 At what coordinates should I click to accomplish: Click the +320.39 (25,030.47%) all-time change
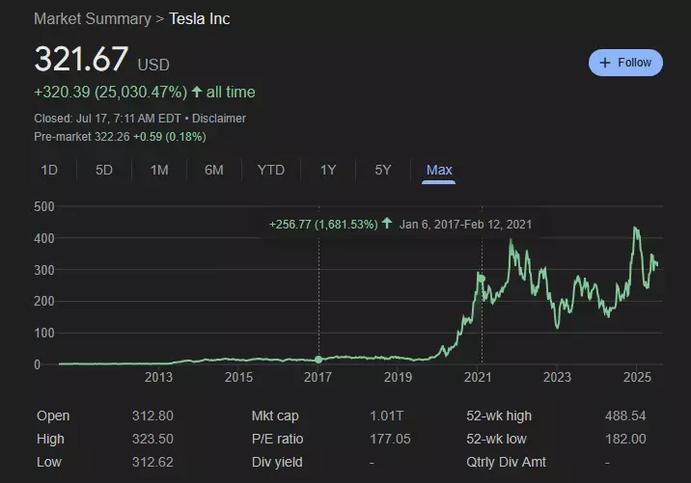(x=111, y=92)
